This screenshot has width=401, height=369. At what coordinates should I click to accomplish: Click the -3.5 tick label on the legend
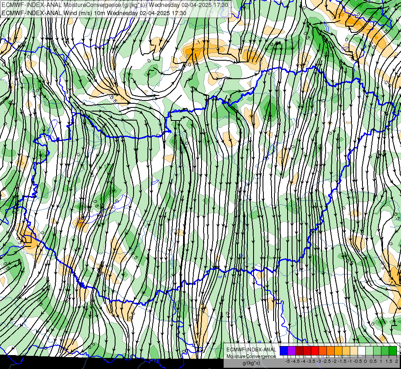(x=311, y=361)
